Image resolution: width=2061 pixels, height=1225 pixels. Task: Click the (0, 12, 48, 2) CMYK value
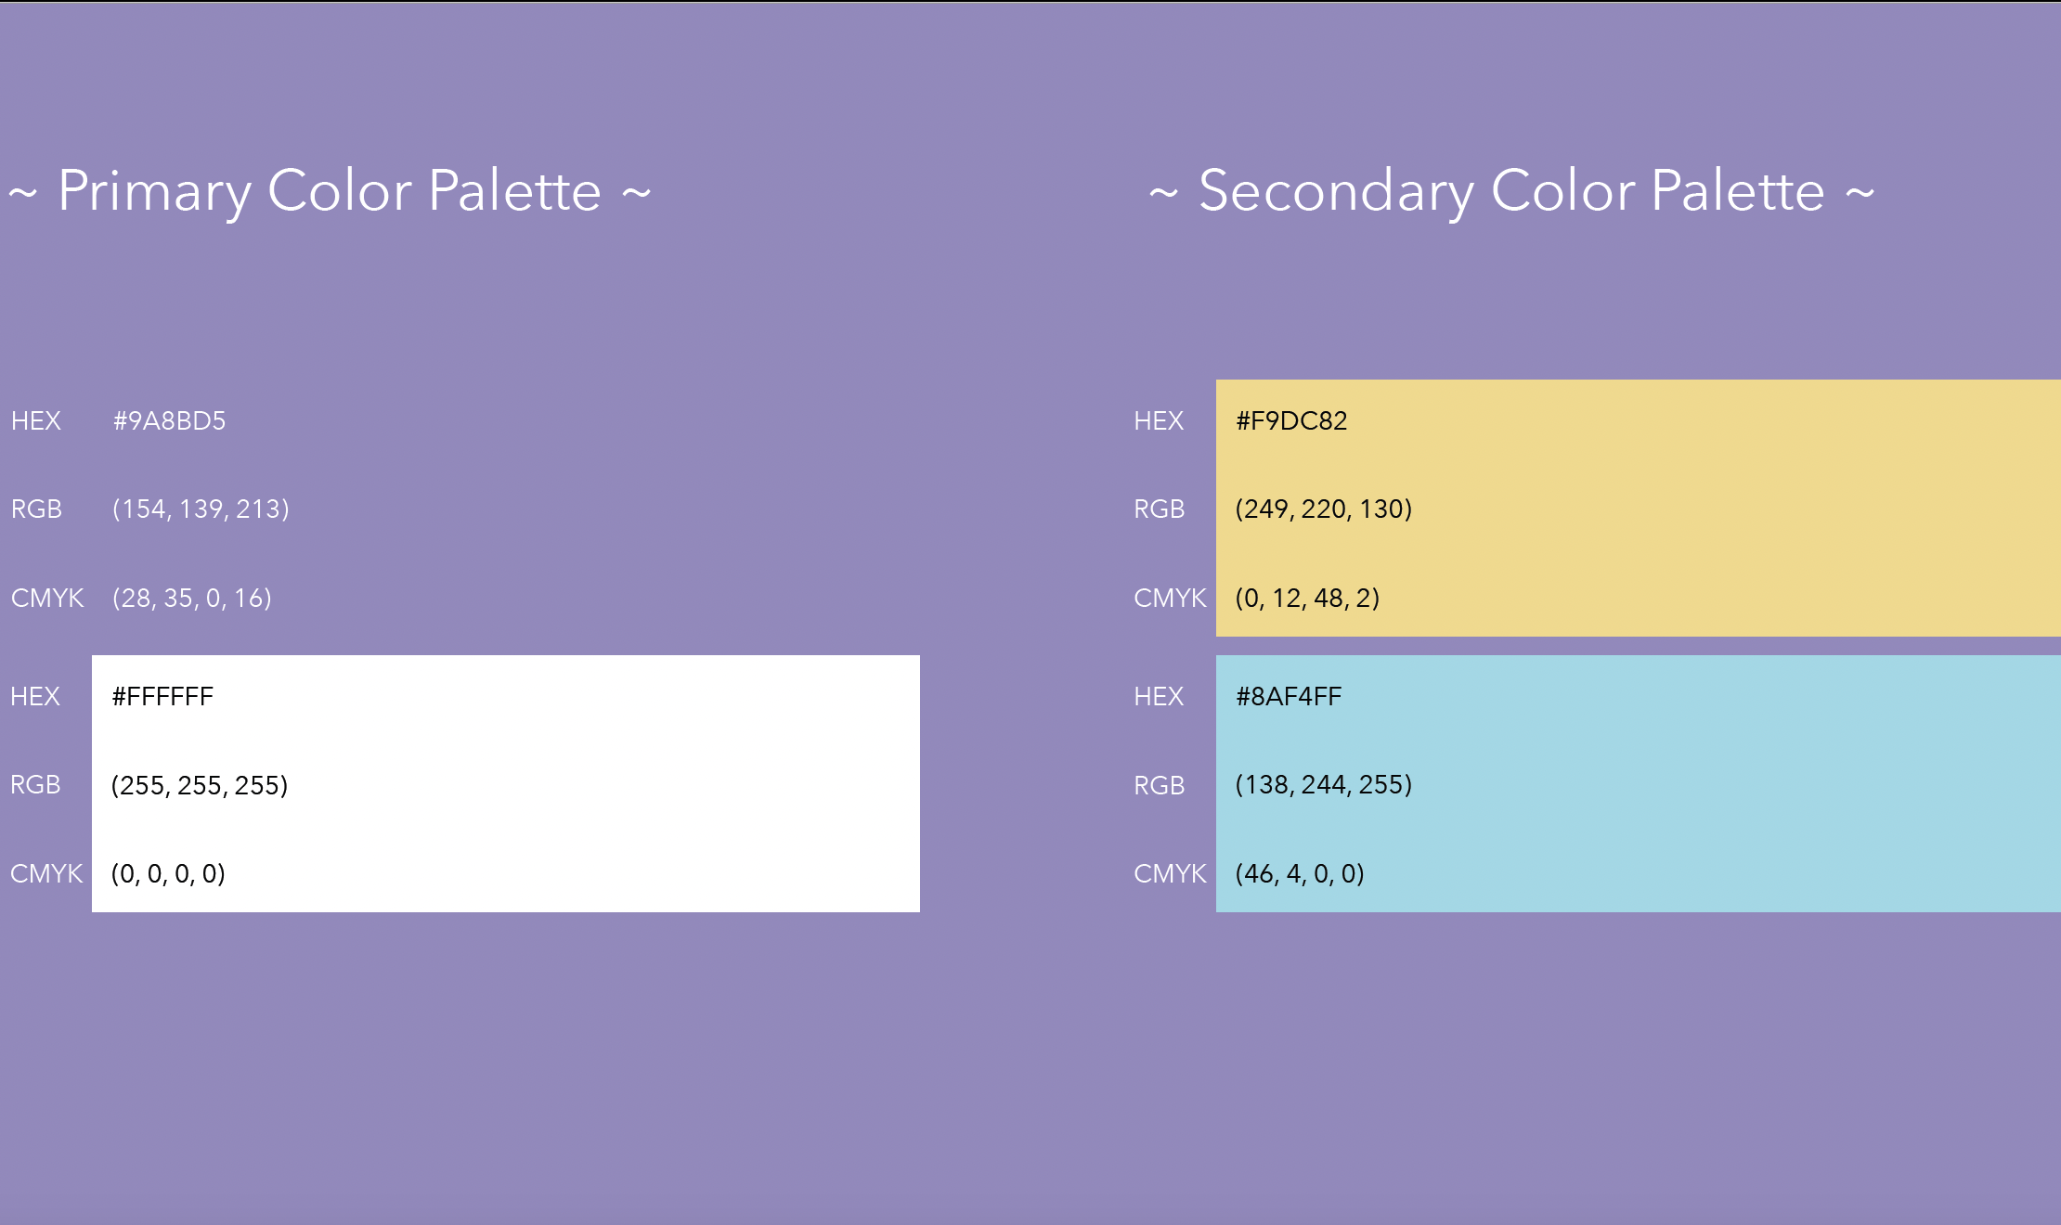(1307, 599)
